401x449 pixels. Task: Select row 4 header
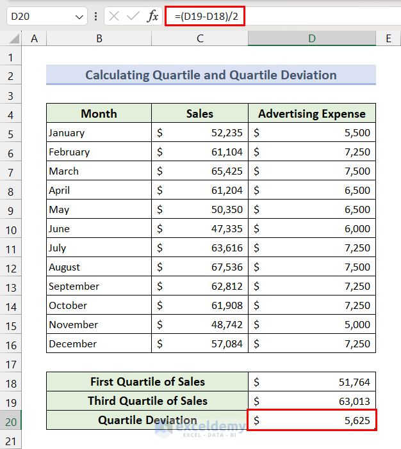click(10, 114)
